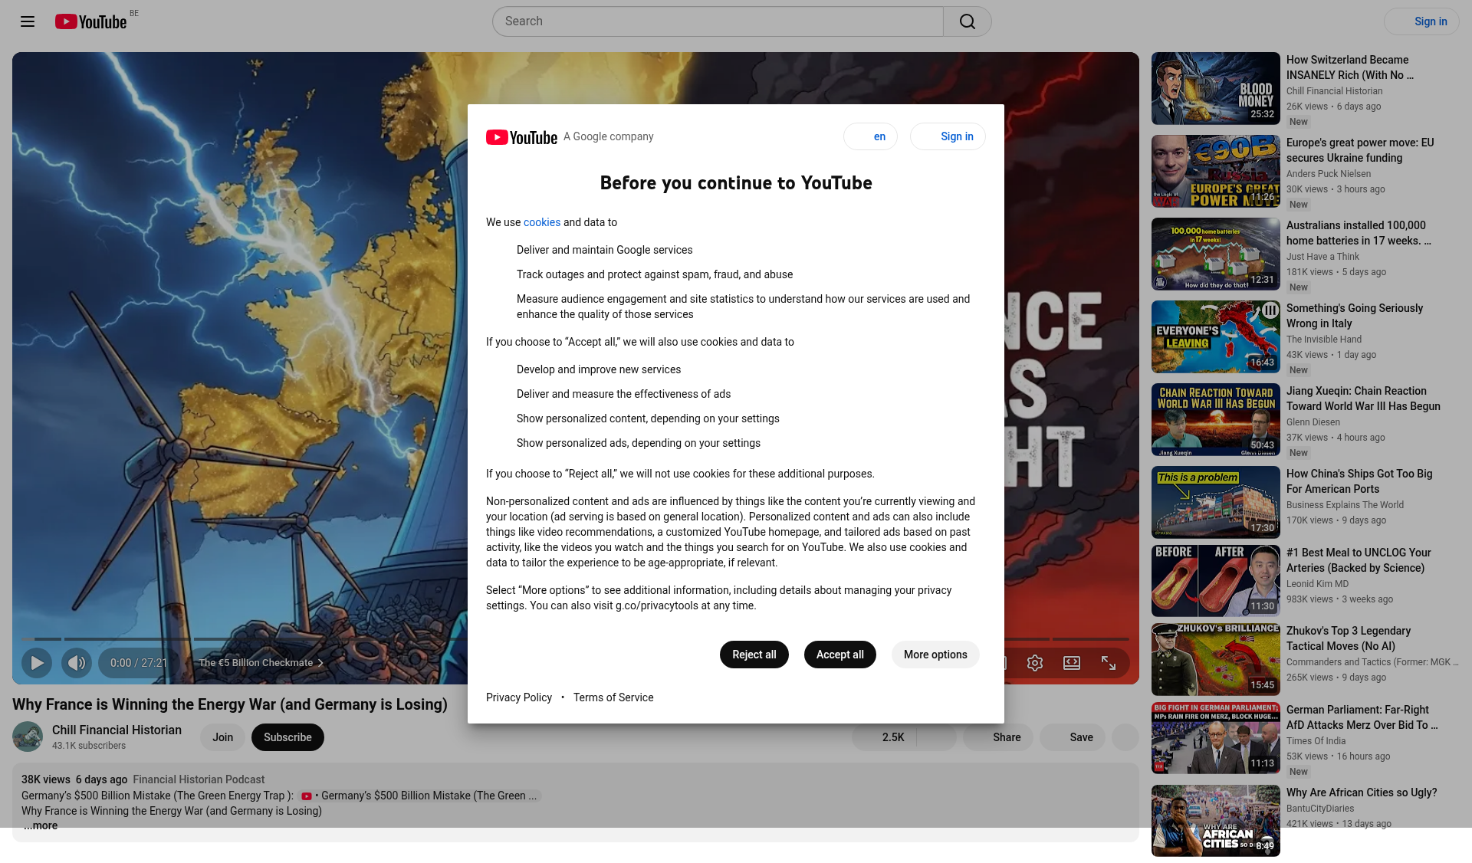Click Accept all cookies
This screenshot has height=863, width=1472.
(x=839, y=655)
